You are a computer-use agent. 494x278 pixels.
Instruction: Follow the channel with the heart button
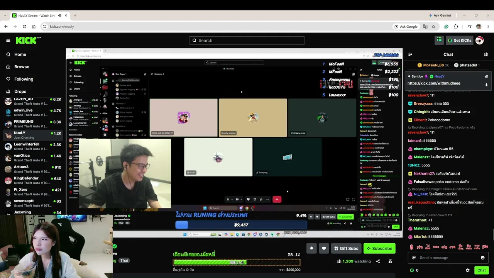pyautogui.click(x=324, y=248)
